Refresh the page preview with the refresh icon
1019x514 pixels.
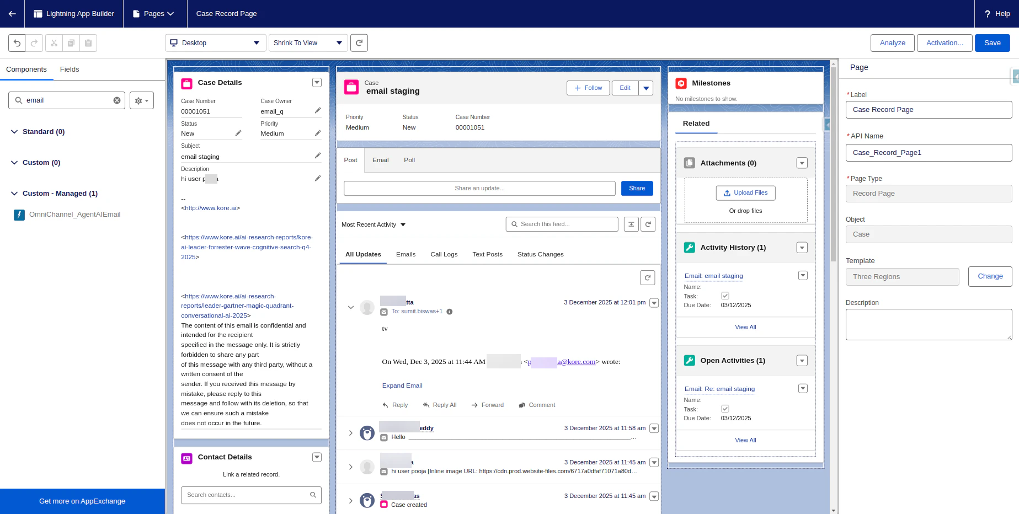(x=359, y=42)
